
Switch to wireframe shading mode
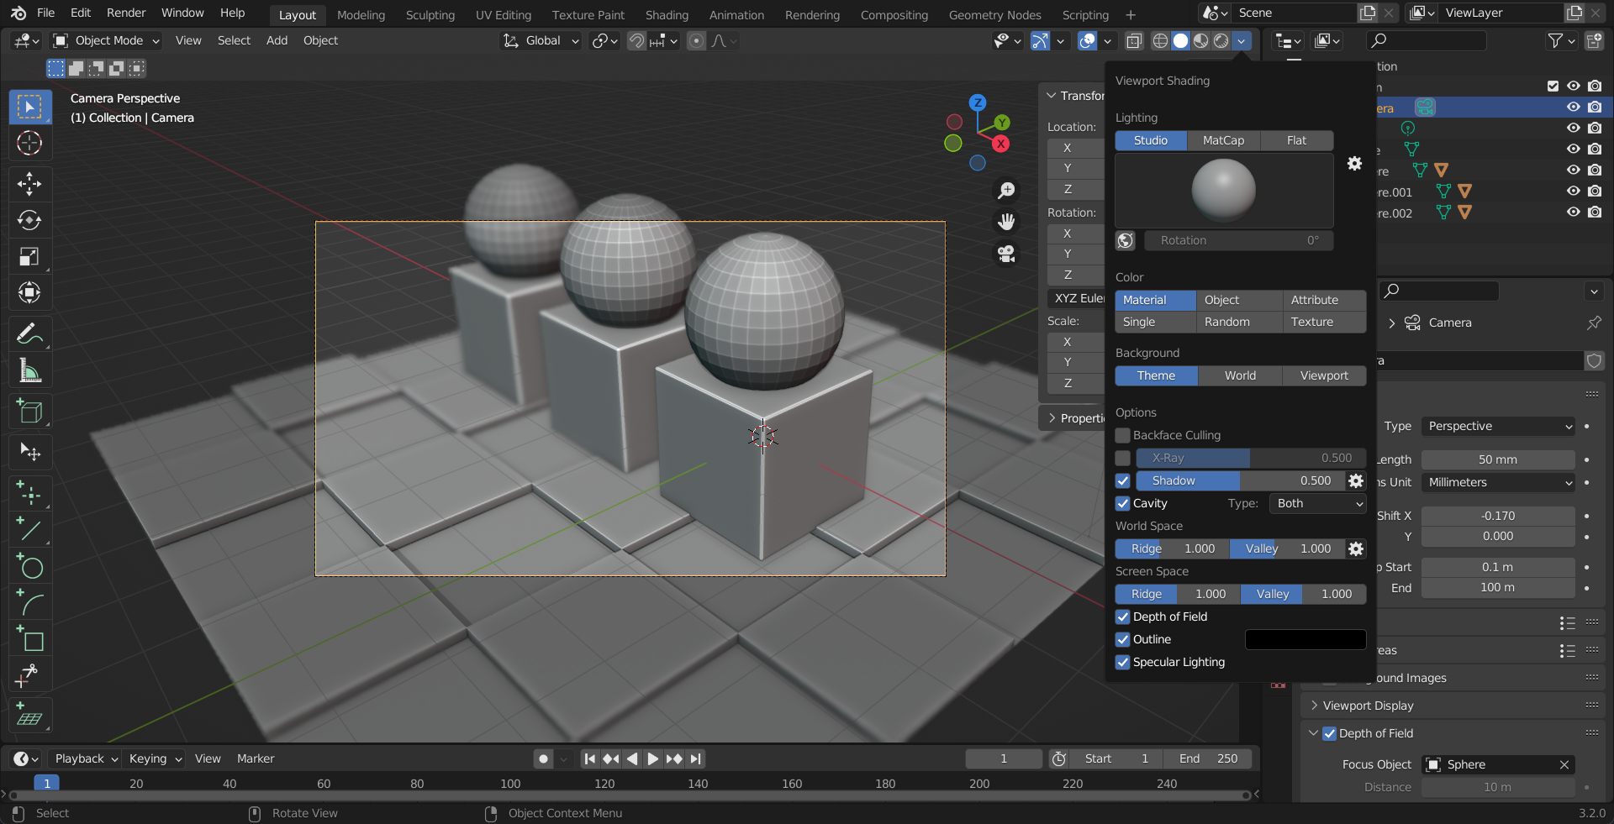[x=1160, y=41]
